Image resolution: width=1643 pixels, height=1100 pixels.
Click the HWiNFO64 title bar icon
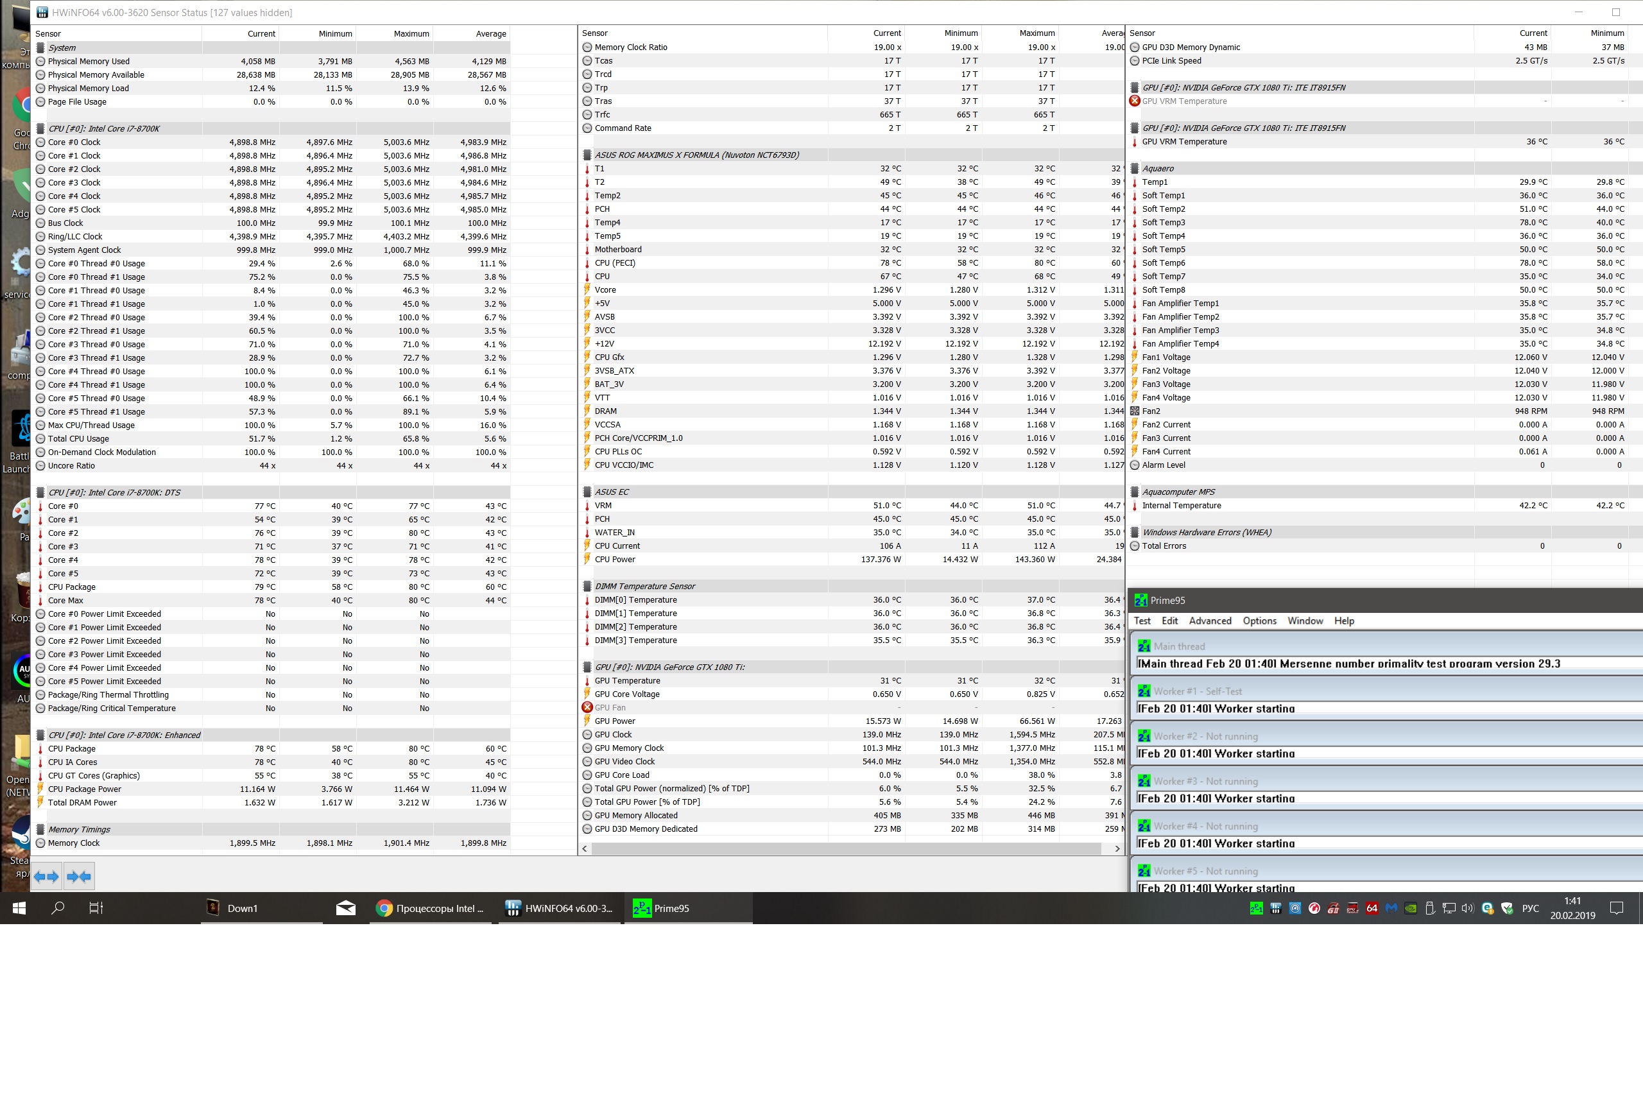tap(42, 13)
